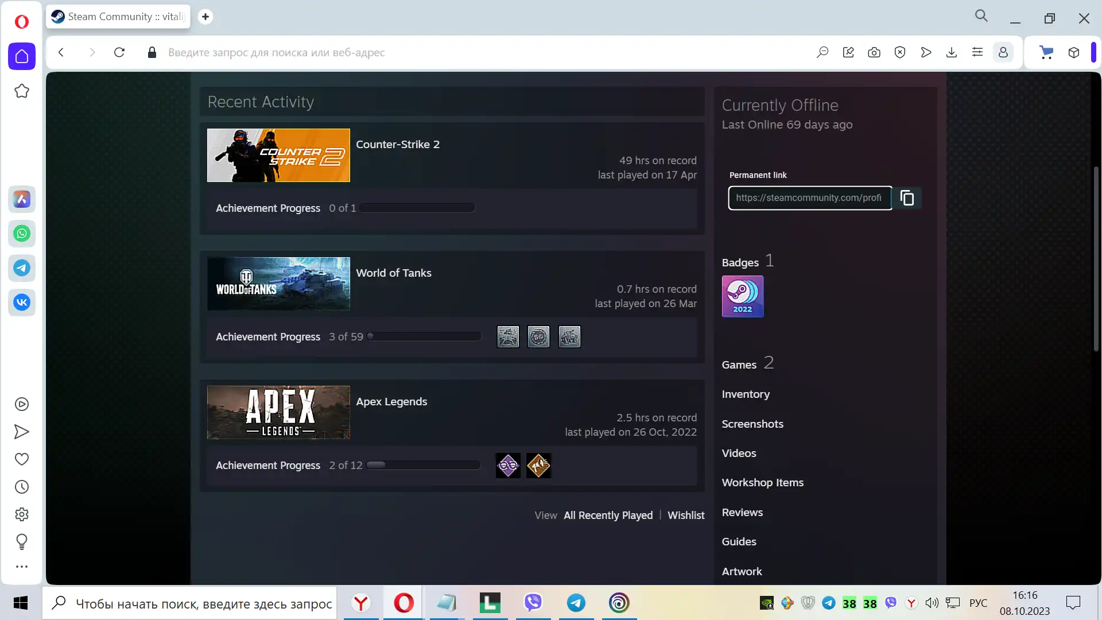Image resolution: width=1102 pixels, height=620 pixels.
Task: Open the Games list link
Action: coord(739,365)
